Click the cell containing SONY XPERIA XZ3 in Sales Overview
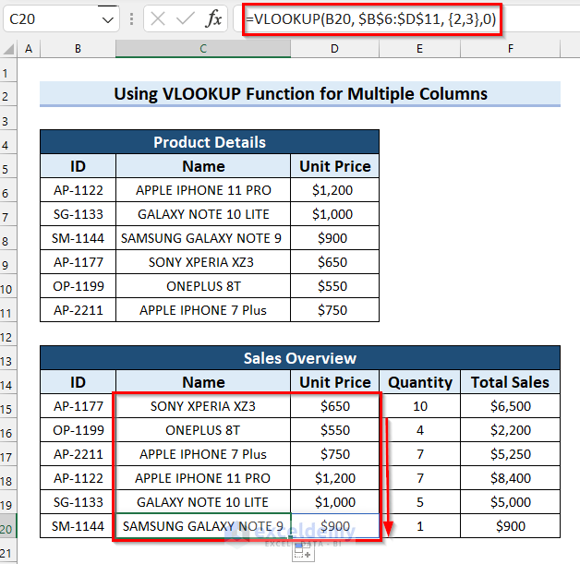Screen dimensions: 580x564 pos(202,406)
